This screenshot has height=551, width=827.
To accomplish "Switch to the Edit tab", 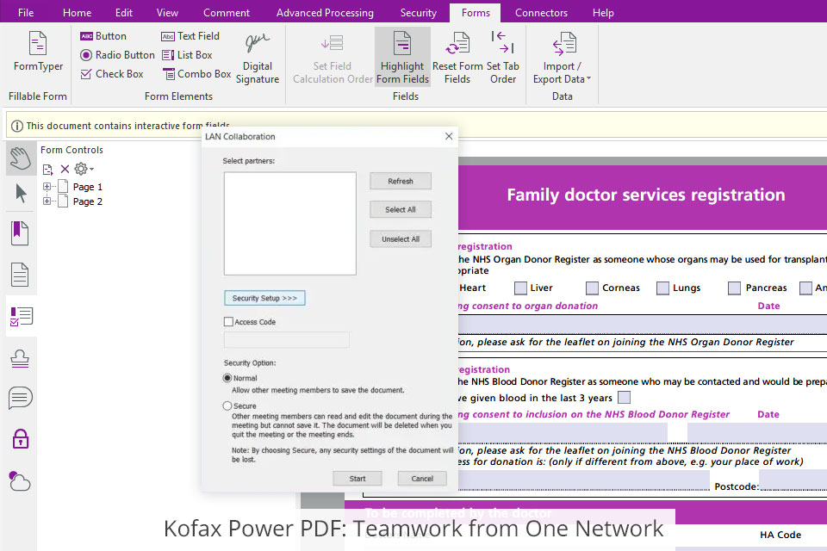I will (x=124, y=13).
